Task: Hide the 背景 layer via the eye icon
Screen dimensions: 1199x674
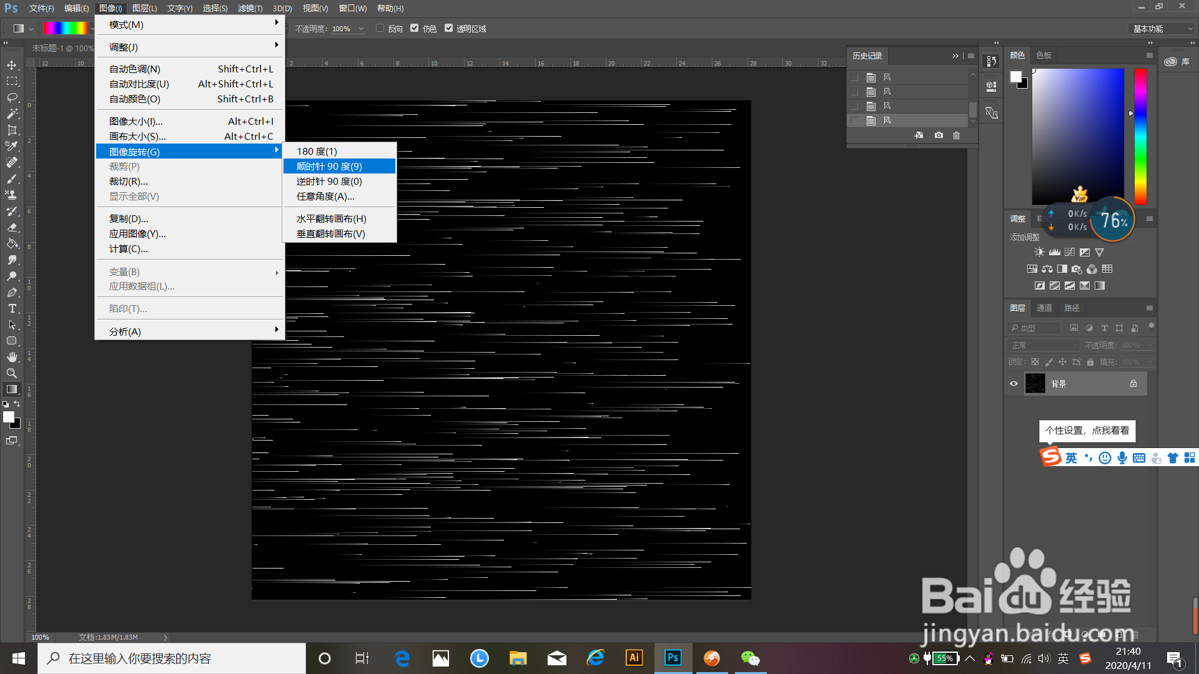Action: click(x=1014, y=384)
